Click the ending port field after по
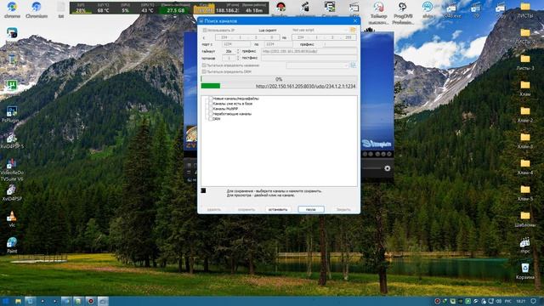This screenshot has width=544, height=306. click(278, 44)
